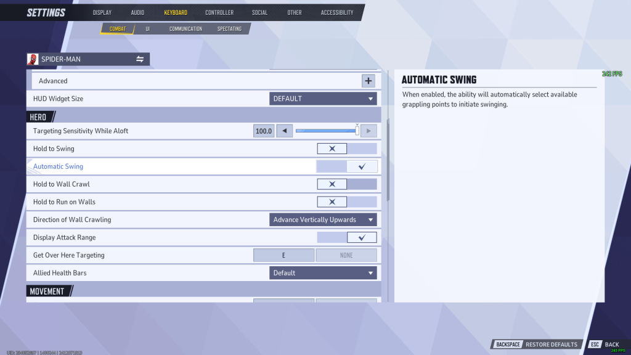
Task: Click the hero swap arrows icon
Action: click(x=140, y=59)
